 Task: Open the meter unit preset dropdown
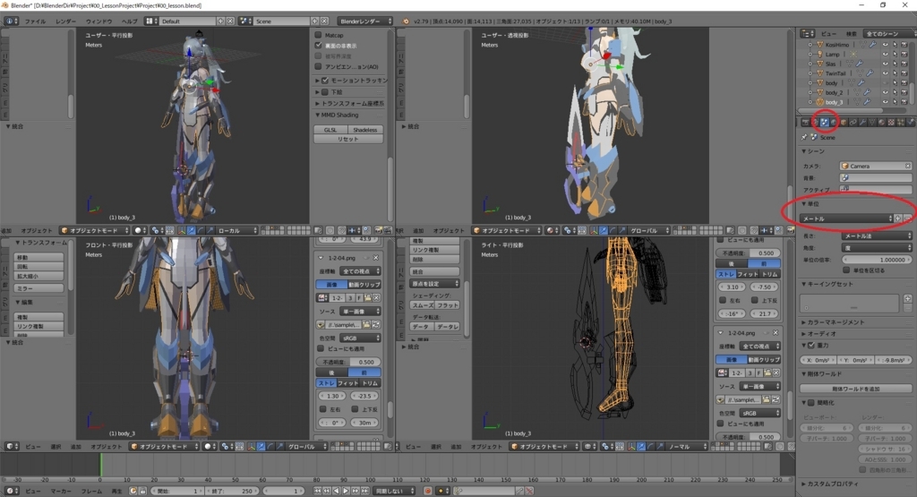click(x=846, y=219)
